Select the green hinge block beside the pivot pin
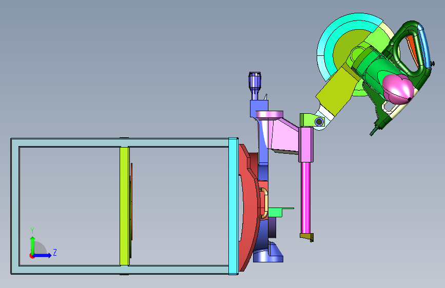Viewport: 445px width, 288px height. point(308,119)
